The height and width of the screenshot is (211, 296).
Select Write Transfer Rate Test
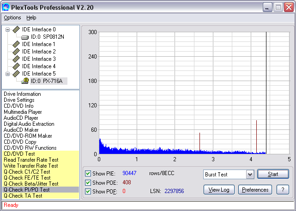tap(41, 166)
